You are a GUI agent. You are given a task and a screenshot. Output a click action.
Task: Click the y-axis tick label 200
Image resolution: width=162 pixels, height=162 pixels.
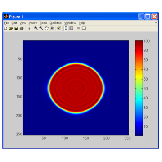point(19,116)
